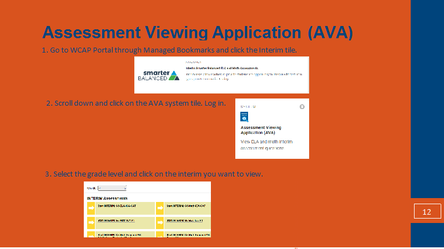Click the INTERIM Assessments heading
444x249 pixels.
coord(107,198)
